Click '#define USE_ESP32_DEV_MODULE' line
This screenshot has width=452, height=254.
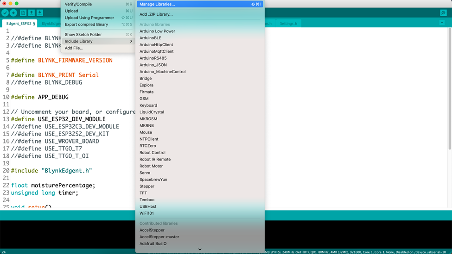(x=58, y=119)
